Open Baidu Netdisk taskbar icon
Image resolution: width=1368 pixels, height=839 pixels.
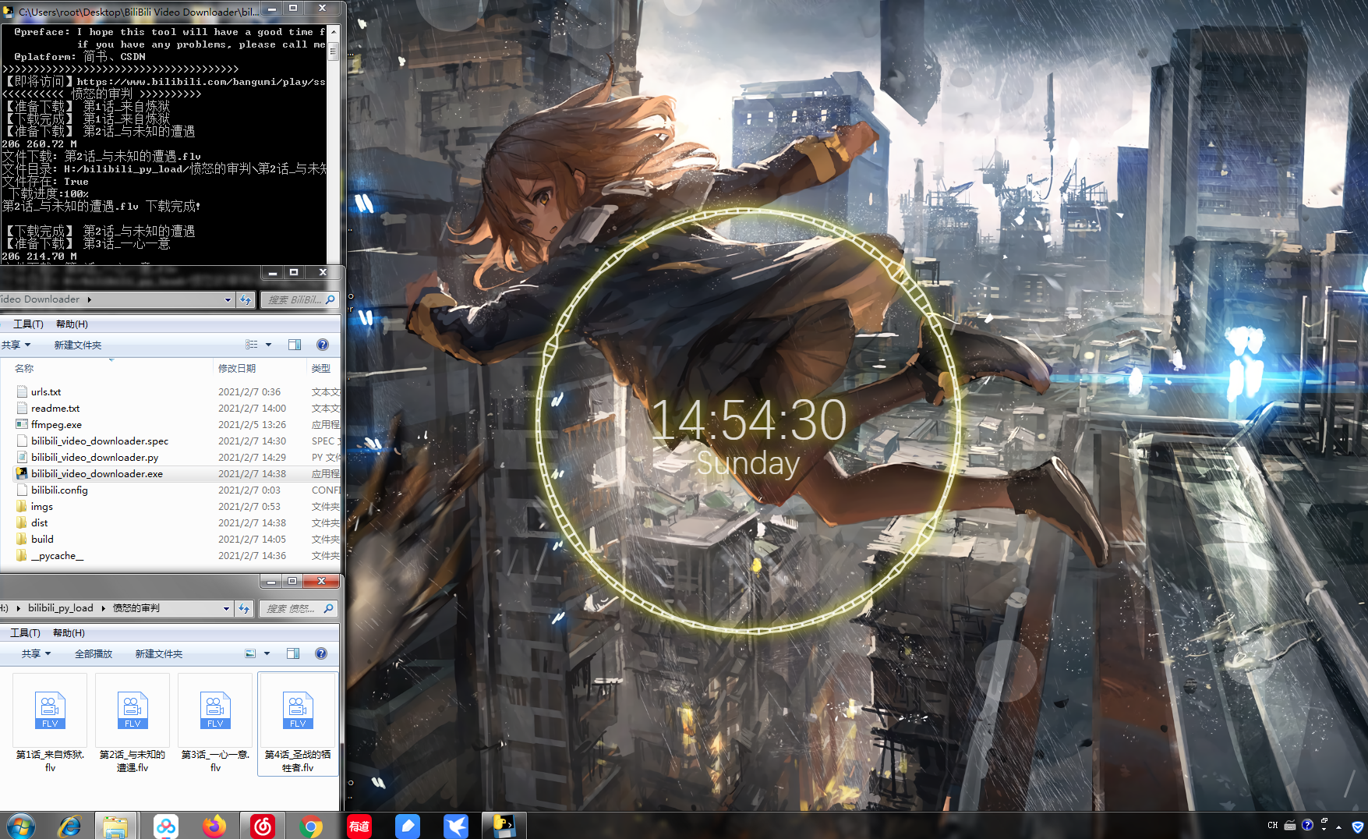(x=165, y=826)
